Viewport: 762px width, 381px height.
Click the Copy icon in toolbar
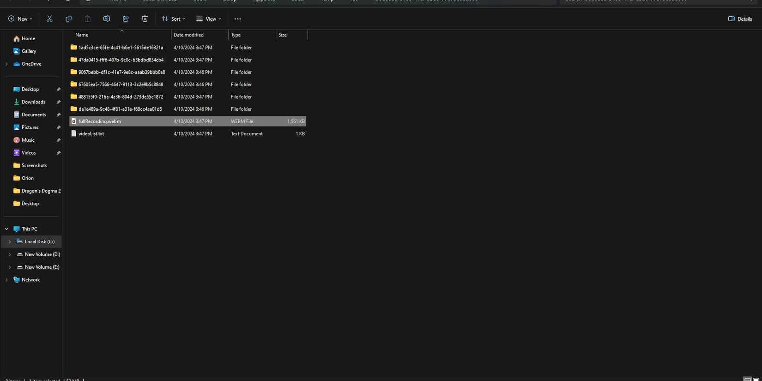pyautogui.click(x=68, y=19)
